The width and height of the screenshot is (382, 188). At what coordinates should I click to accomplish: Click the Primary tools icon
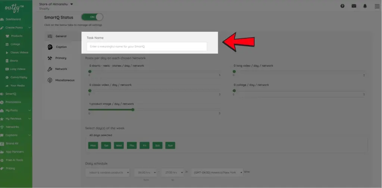coord(50,58)
